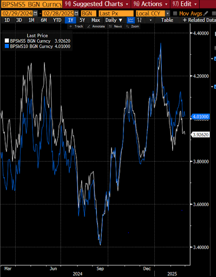Viewport: 216px width, 277px height.
Task: Click the 4.01000 blue price label
Action: click(200, 117)
